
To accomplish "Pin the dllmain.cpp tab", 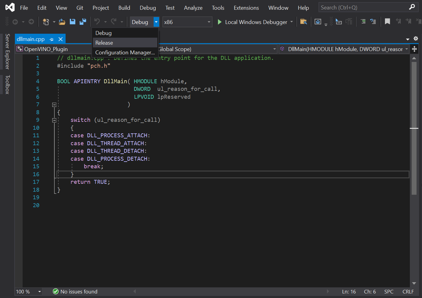I will click(52, 39).
